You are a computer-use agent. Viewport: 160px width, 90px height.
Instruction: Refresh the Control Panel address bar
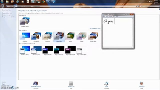point(138,6)
